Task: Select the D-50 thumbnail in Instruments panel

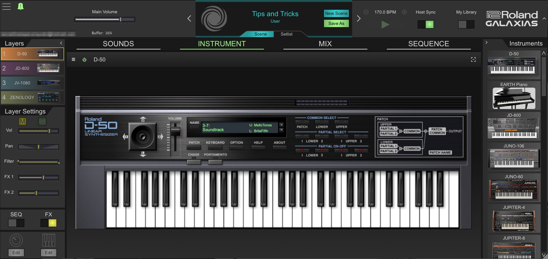Action: 514,65
